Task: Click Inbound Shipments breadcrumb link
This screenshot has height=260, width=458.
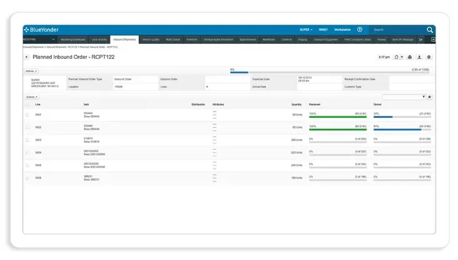Action: point(33,47)
